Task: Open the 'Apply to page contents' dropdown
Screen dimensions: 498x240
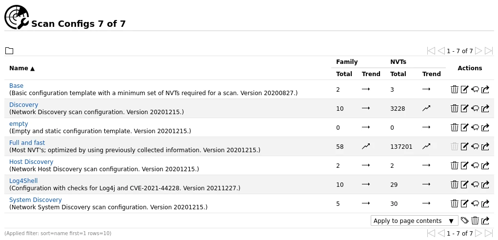Action: pyautogui.click(x=414, y=221)
